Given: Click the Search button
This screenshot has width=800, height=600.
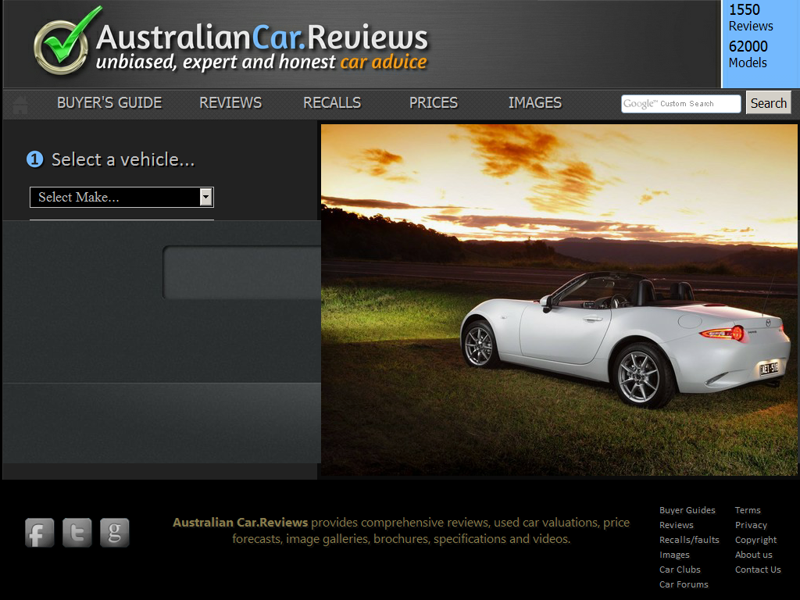Looking at the screenshot, I should tap(769, 102).
